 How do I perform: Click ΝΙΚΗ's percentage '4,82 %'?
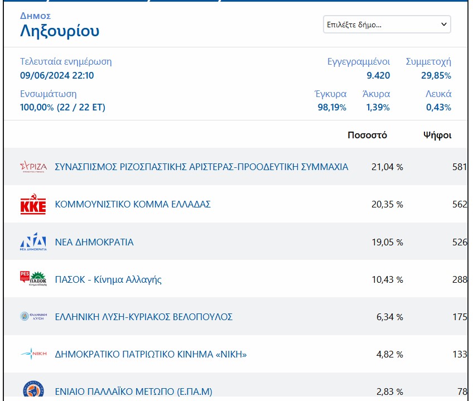[x=390, y=354]
